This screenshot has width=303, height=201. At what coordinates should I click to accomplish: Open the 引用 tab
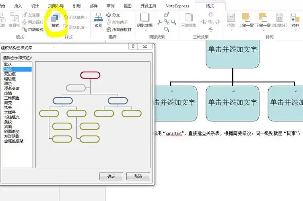point(77,6)
